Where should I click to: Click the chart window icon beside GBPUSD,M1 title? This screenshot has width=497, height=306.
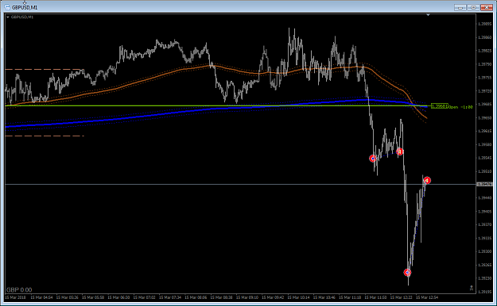[7, 7]
